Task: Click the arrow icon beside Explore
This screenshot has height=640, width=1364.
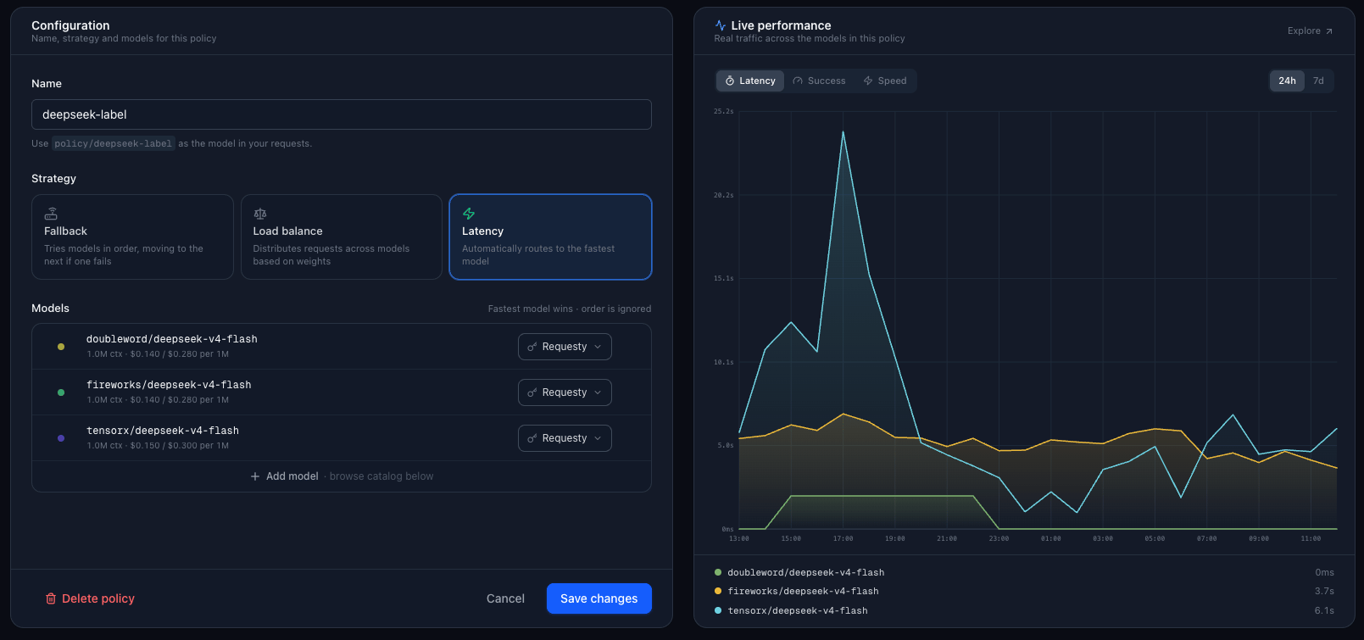Action: [x=1329, y=31]
